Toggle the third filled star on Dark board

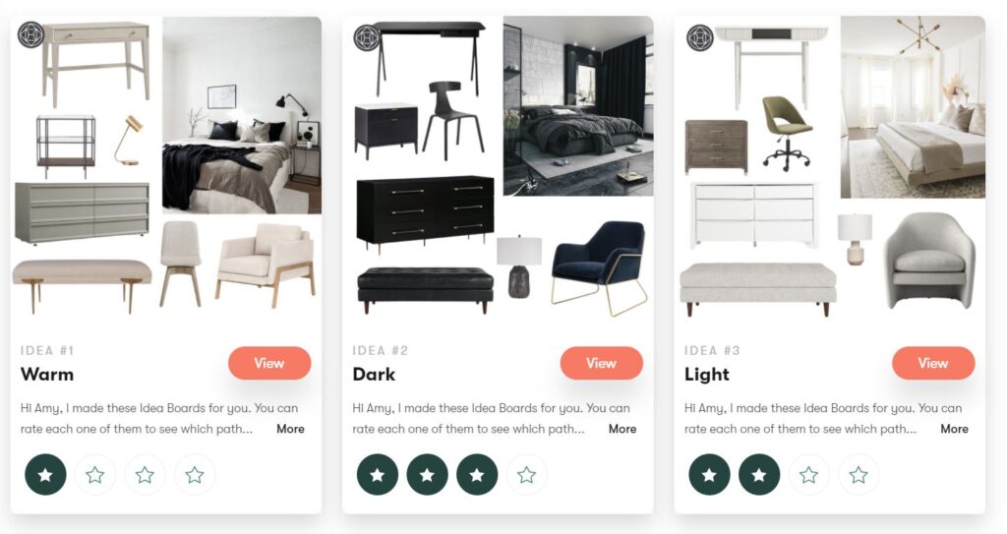(477, 475)
